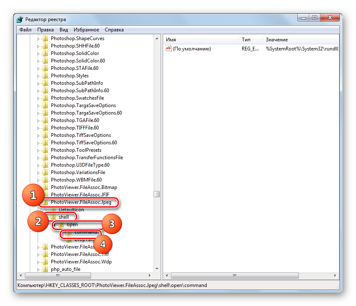This screenshot has height=306, width=356.
Task: Select the shell subkey in the tree
Action: (x=64, y=217)
